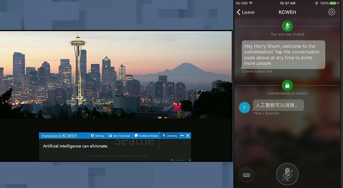Screen dimensions: 343x188
Task: Minimize the translator overlay bar
Action: pyautogui.click(x=182, y=136)
